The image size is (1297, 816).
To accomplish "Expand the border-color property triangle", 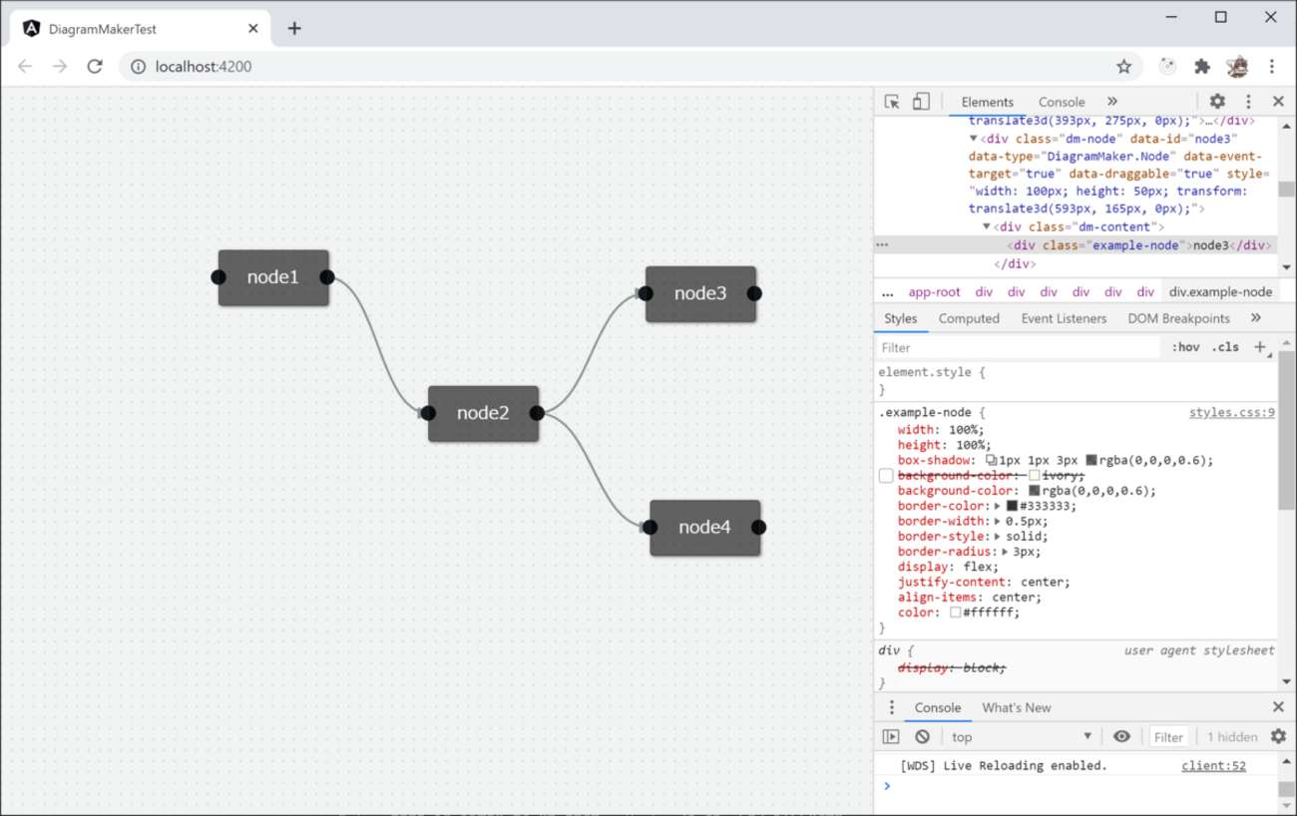I will tap(997, 506).
